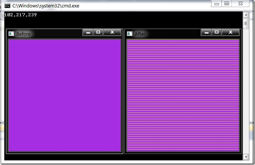This screenshot has width=255, height=165.
Task: Close the Before window
Action: 112,32
